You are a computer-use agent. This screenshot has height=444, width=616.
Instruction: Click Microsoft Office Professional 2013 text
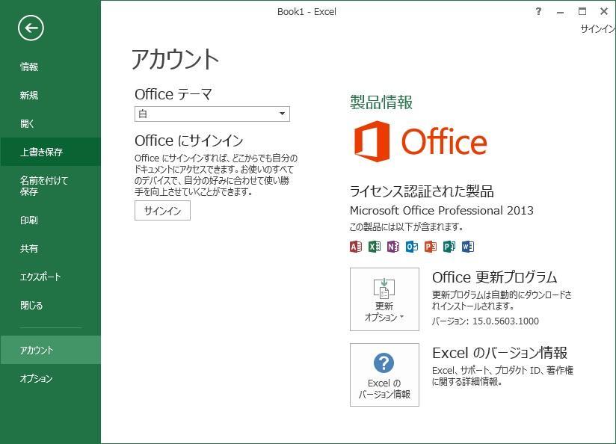coord(442,211)
